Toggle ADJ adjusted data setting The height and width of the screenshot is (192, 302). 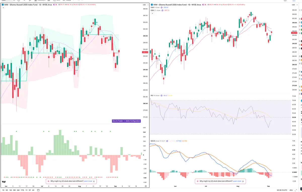[291, 190]
